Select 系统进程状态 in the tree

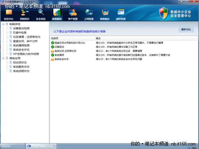(x=21, y=71)
